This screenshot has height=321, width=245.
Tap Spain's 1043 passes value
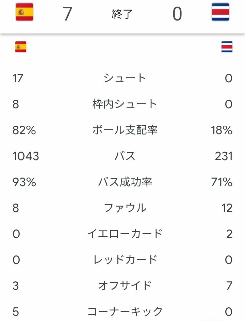pos(26,156)
